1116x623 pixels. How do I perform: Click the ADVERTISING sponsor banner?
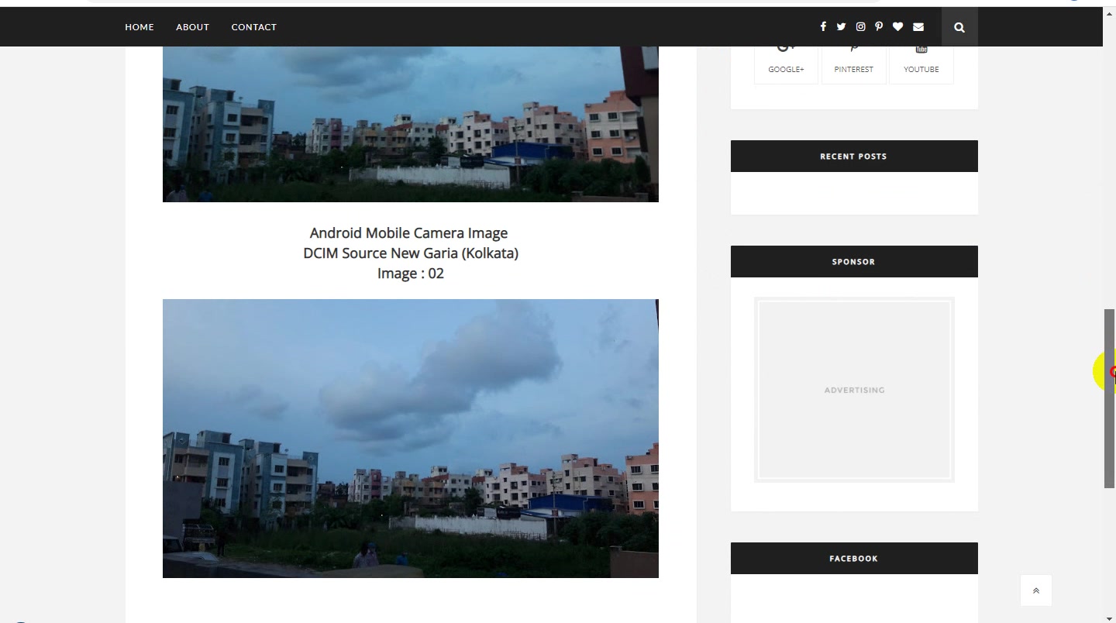click(x=854, y=390)
